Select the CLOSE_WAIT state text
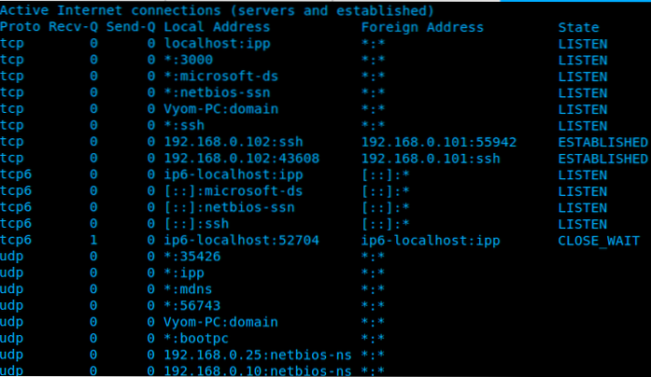This screenshot has height=377, width=651. [598, 240]
